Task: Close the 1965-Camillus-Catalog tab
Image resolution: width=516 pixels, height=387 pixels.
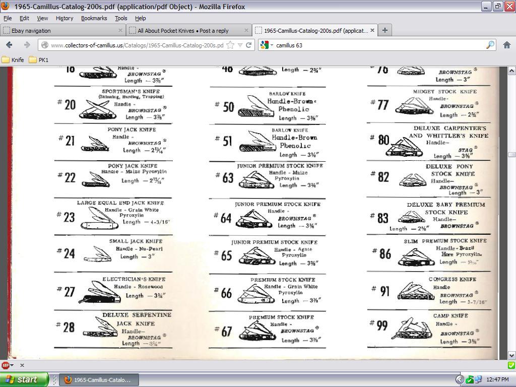Action: (372, 30)
